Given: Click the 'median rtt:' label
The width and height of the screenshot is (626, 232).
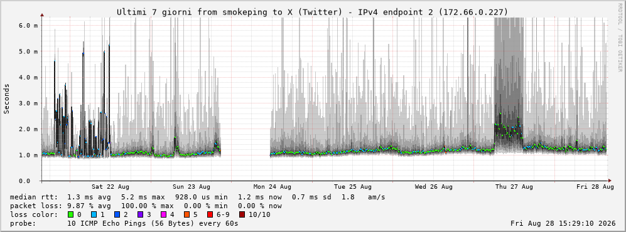Looking at the screenshot, I should pyautogui.click(x=33, y=197).
